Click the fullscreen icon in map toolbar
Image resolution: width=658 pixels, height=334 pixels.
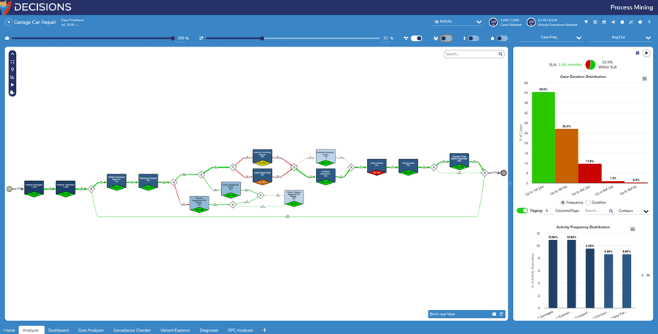click(x=12, y=62)
